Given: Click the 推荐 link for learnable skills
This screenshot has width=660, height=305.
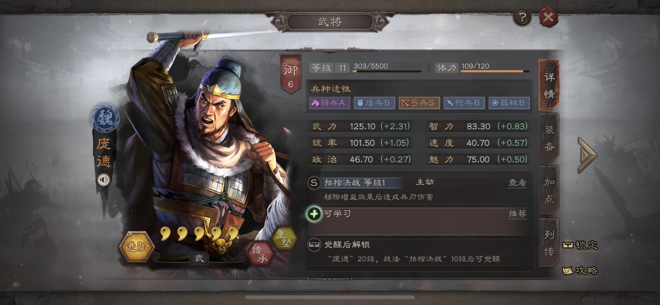Looking at the screenshot, I should [x=517, y=214].
